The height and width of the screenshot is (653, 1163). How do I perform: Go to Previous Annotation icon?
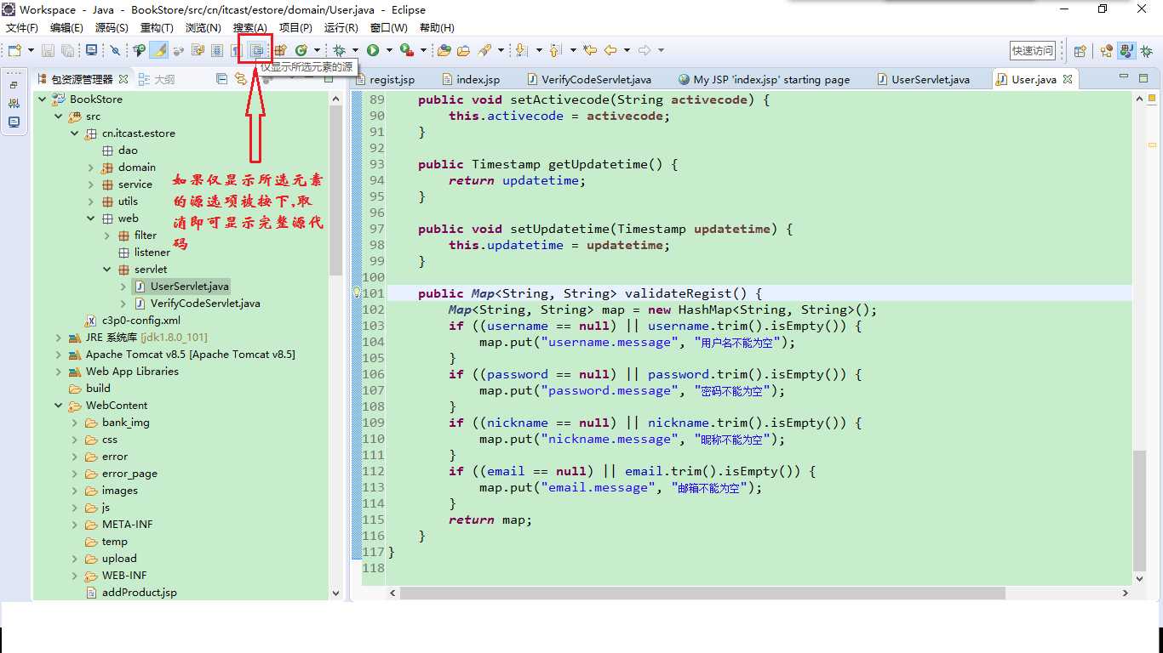click(x=554, y=50)
